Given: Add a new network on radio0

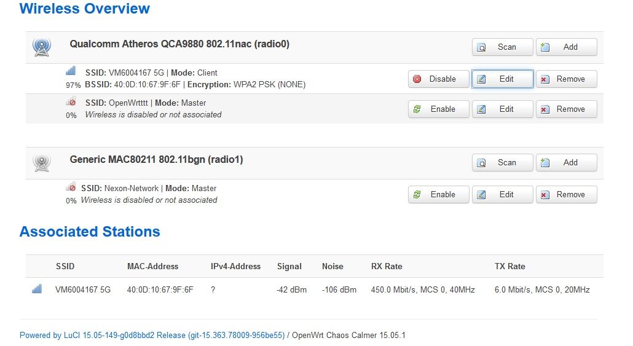Looking at the screenshot, I should tap(566, 47).
